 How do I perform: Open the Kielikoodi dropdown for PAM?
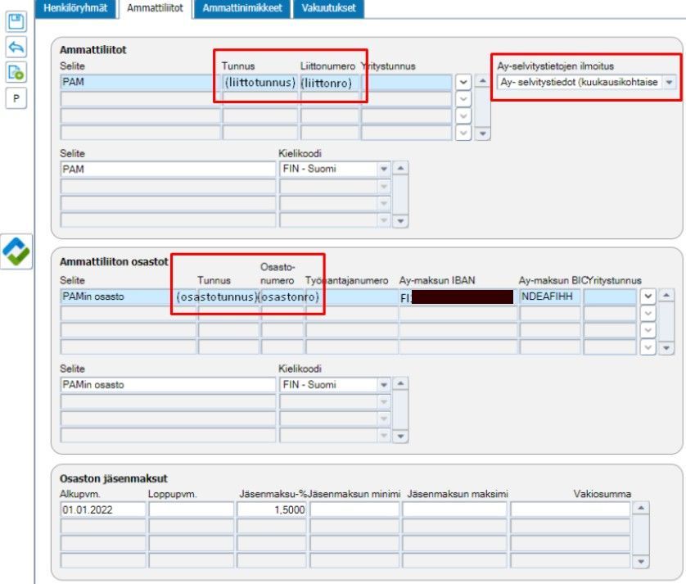384,169
